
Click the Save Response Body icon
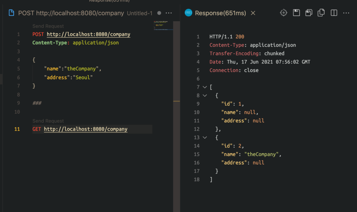point(309,13)
